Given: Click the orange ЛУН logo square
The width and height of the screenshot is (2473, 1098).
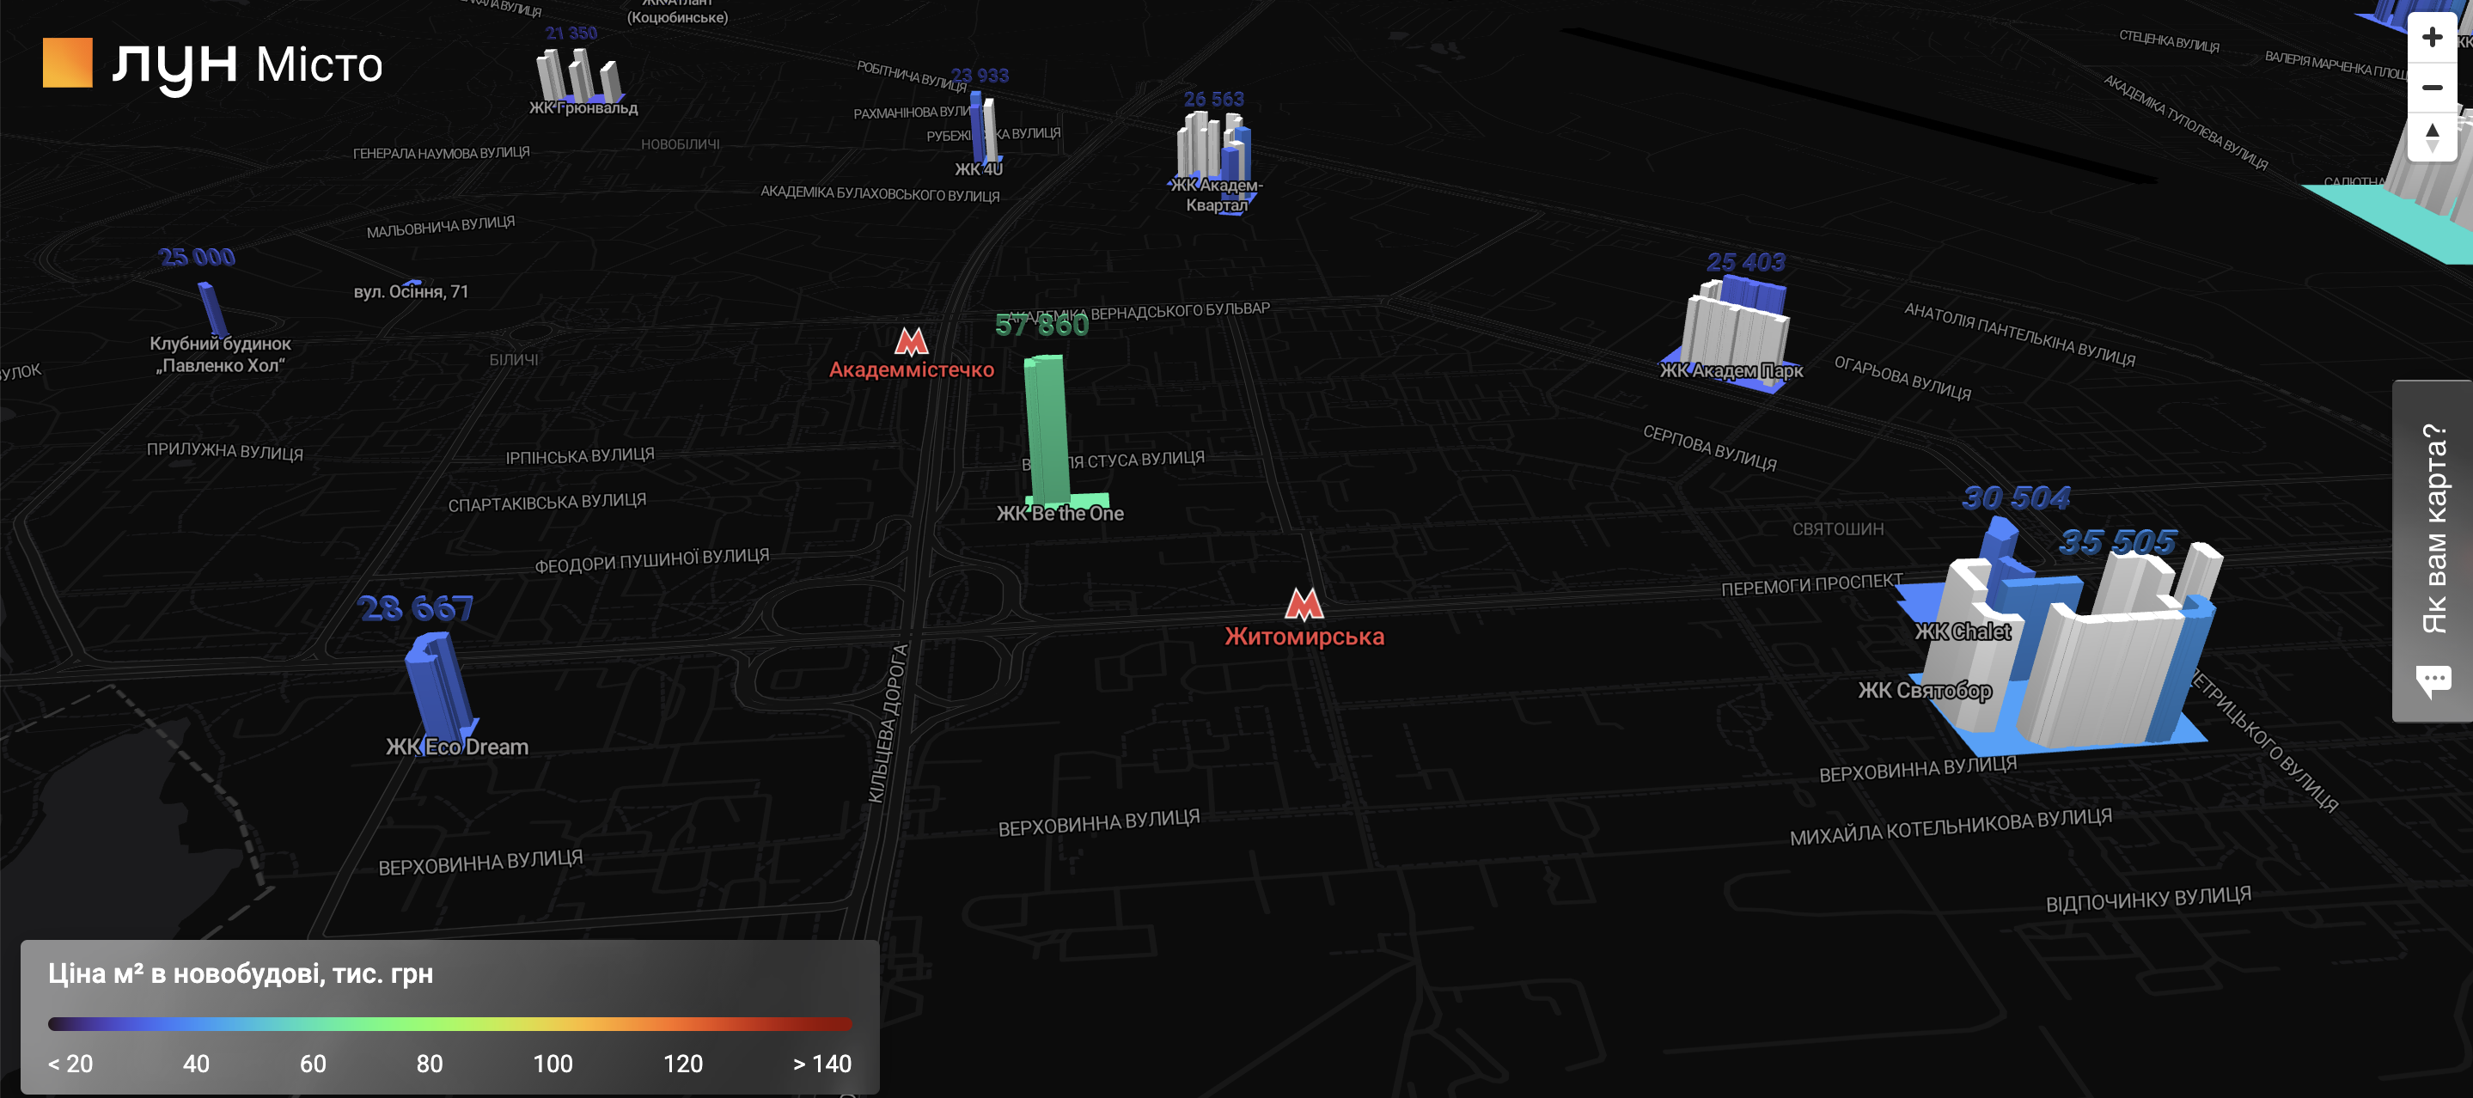Looking at the screenshot, I should tap(67, 63).
